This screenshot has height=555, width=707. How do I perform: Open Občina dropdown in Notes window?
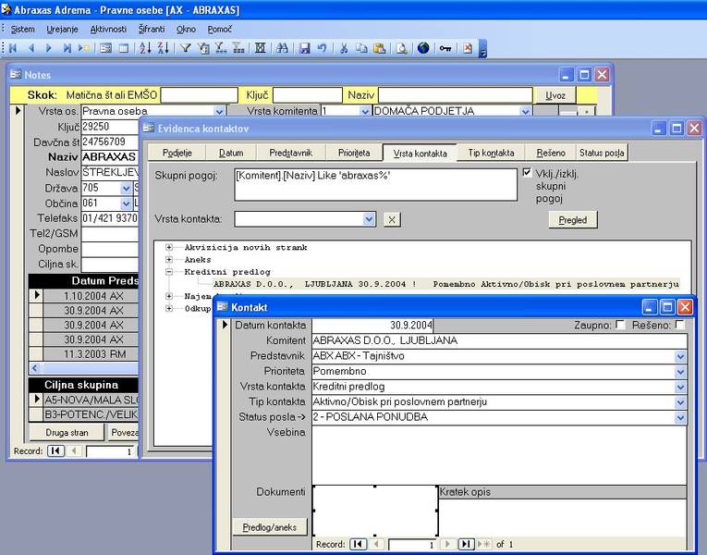pyautogui.click(x=127, y=203)
